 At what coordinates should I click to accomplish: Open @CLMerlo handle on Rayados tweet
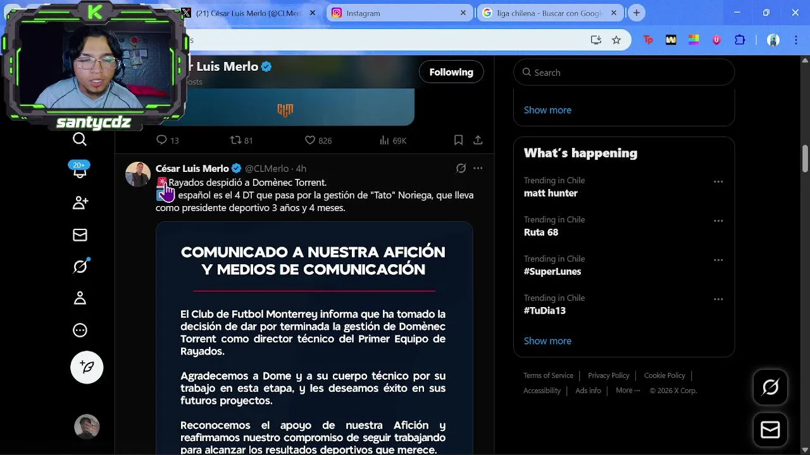(x=266, y=168)
